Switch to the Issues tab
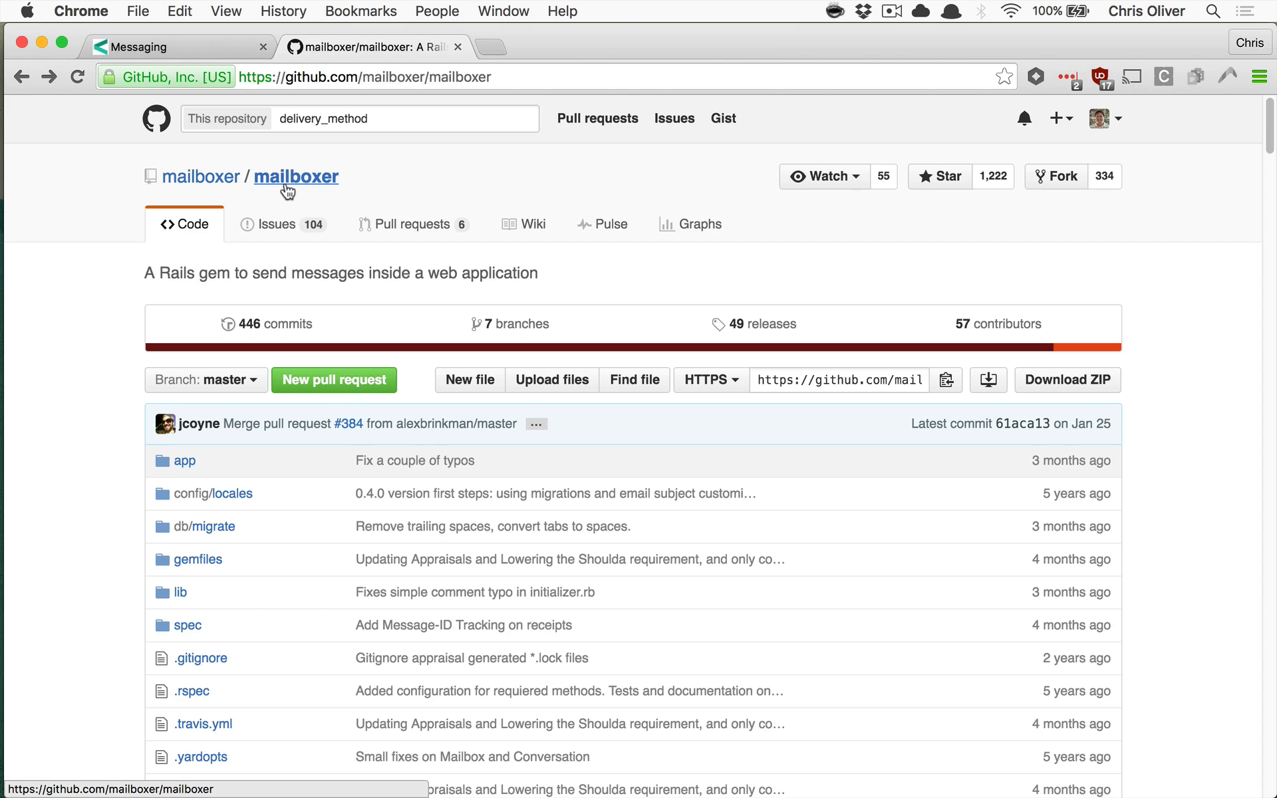This screenshot has height=798, width=1277. point(283,224)
